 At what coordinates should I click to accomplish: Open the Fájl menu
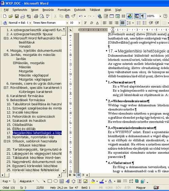pos(6,10)
